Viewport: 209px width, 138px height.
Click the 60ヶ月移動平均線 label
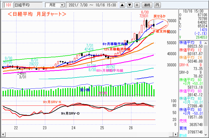[x=110, y=71]
